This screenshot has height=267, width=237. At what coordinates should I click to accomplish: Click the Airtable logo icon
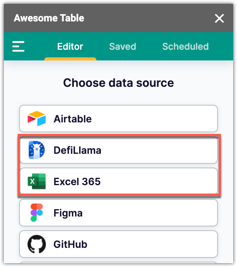tap(37, 119)
